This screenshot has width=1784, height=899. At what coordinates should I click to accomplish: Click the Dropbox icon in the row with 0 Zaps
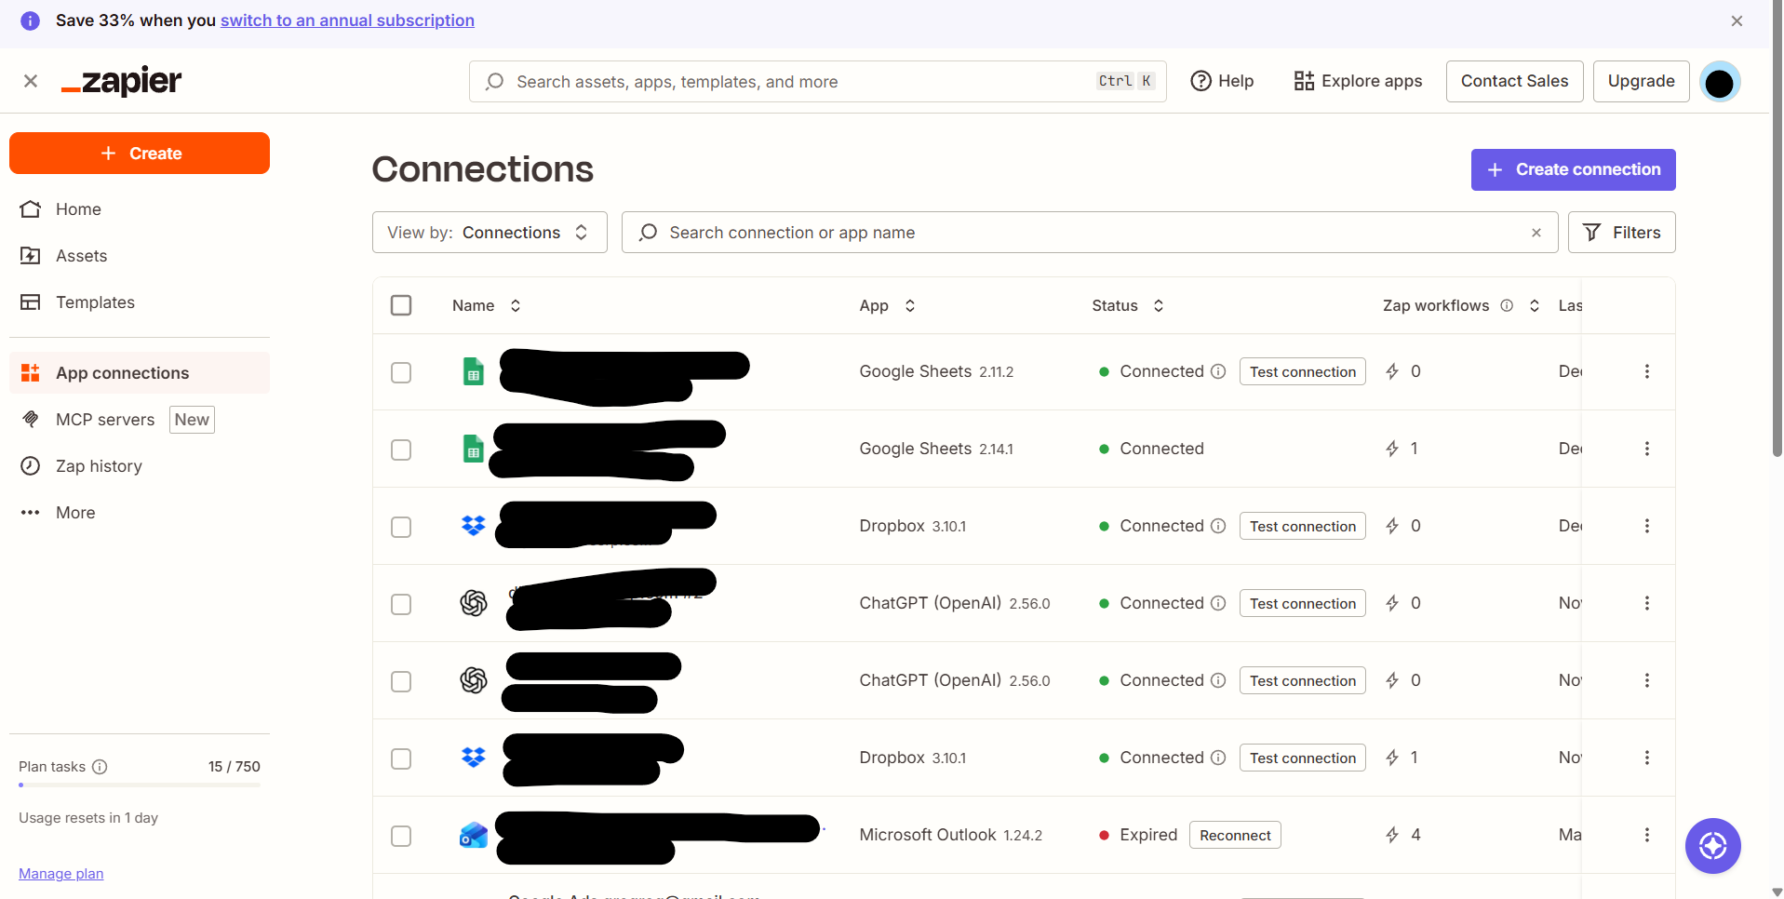(474, 526)
